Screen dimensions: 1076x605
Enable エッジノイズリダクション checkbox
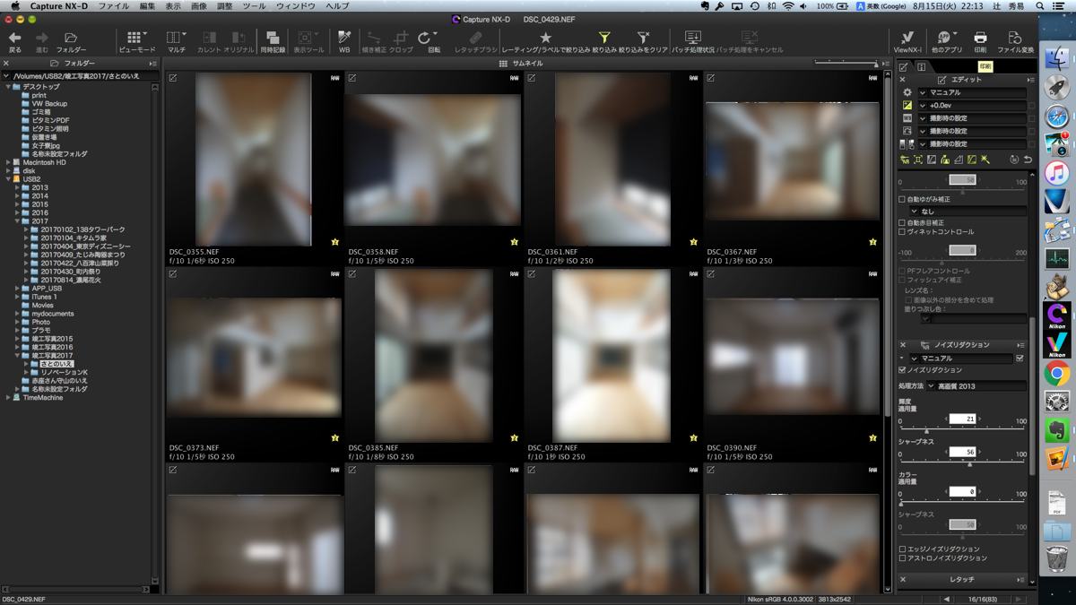point(902,549)
